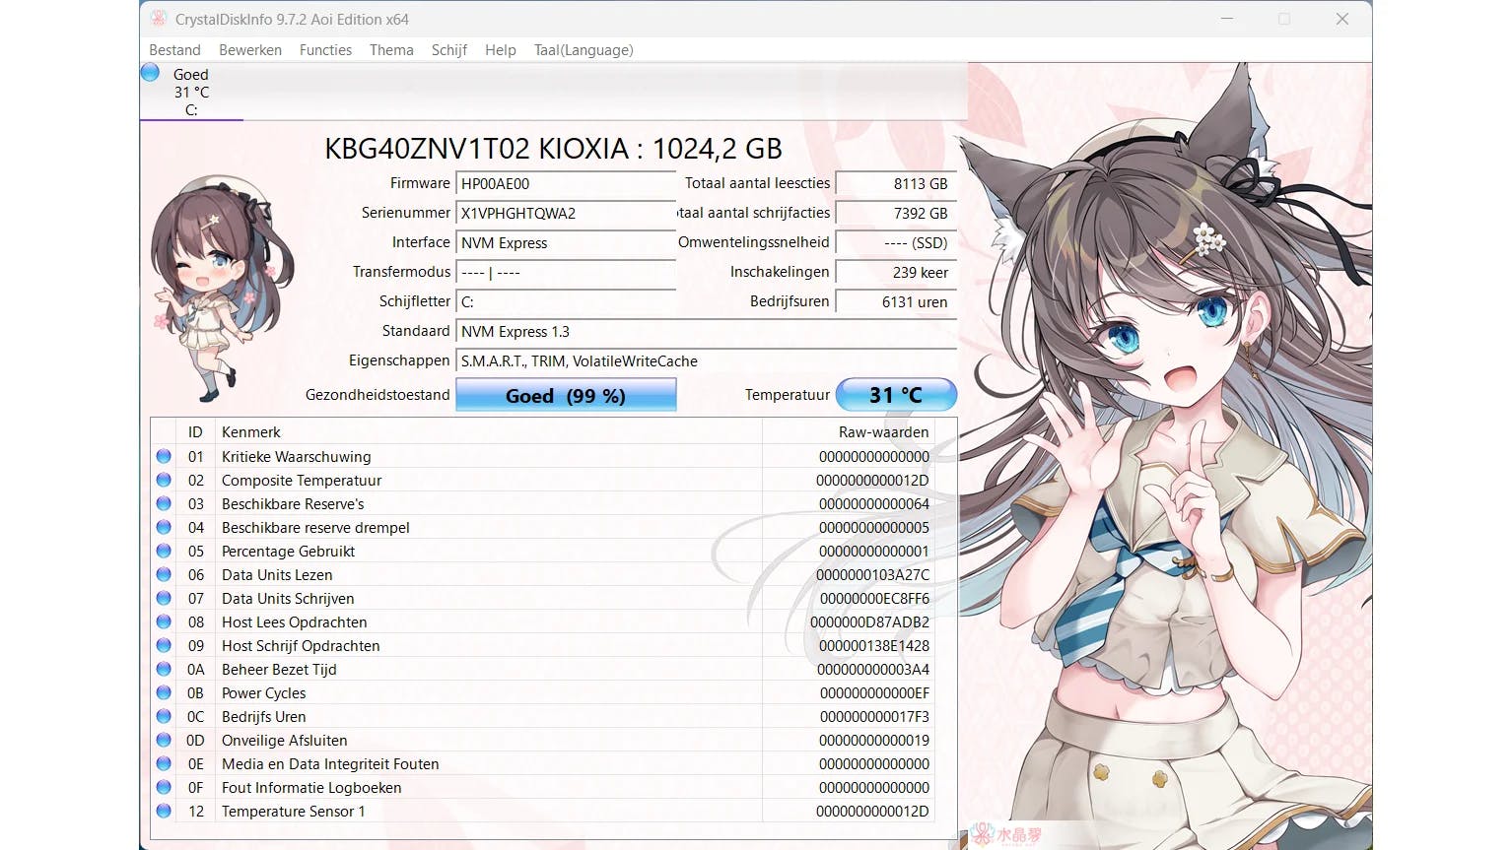The width and height of the screenshot is (1512, 850).
Task: Click the Gezondheidstoestand label
Action: (378, 395)
